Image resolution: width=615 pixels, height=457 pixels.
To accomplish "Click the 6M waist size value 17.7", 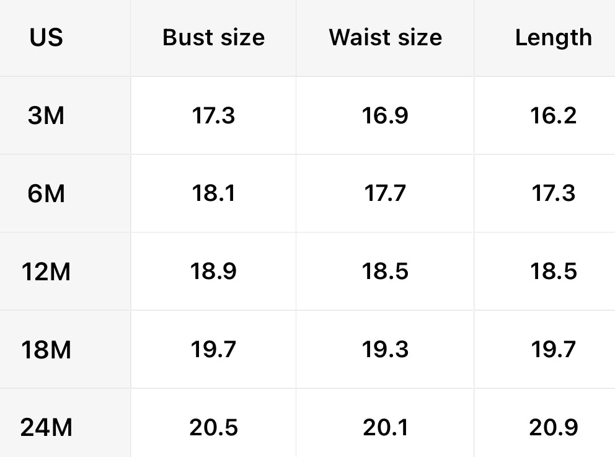I will click(x=385, y=193).
